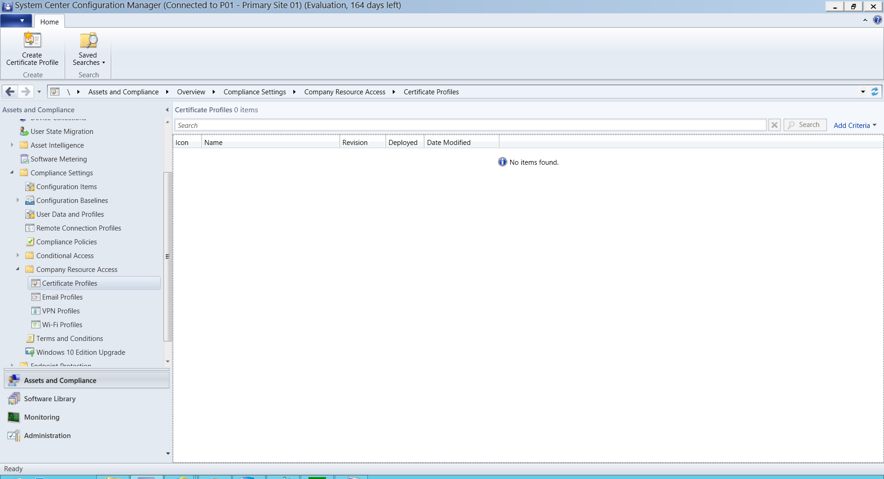Expand the Asset Intelligence node

click(x=12, y=144)
